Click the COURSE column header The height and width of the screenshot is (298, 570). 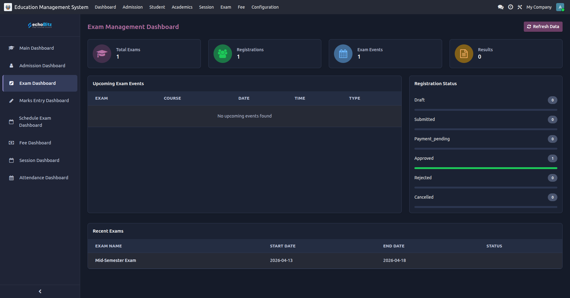(x=173, y=98)
